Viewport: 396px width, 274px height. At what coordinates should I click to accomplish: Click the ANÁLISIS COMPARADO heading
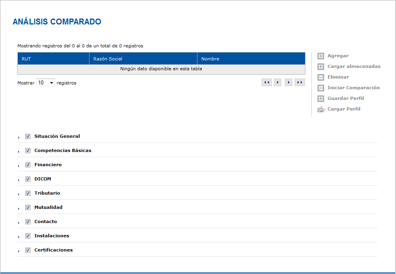[x=57, y=22]
